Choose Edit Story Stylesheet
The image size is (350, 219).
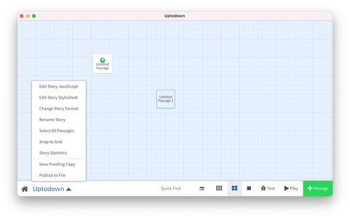pyautogui.click(x=59, y=97)
